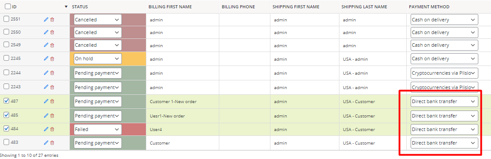Open status dropdown for order 2245 On hold
Viewport: 491px width, 159px height.
click(x=98, y=59)
